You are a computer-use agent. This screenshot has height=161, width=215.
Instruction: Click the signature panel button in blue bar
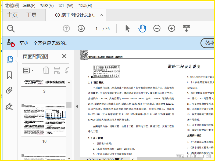click(x=207, y=43)
